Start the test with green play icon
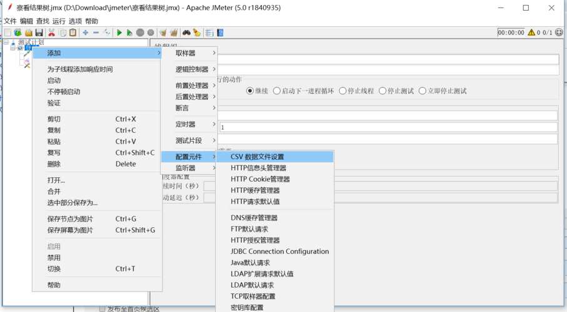This screenshot has width=567, height=312. coord(119,33)
